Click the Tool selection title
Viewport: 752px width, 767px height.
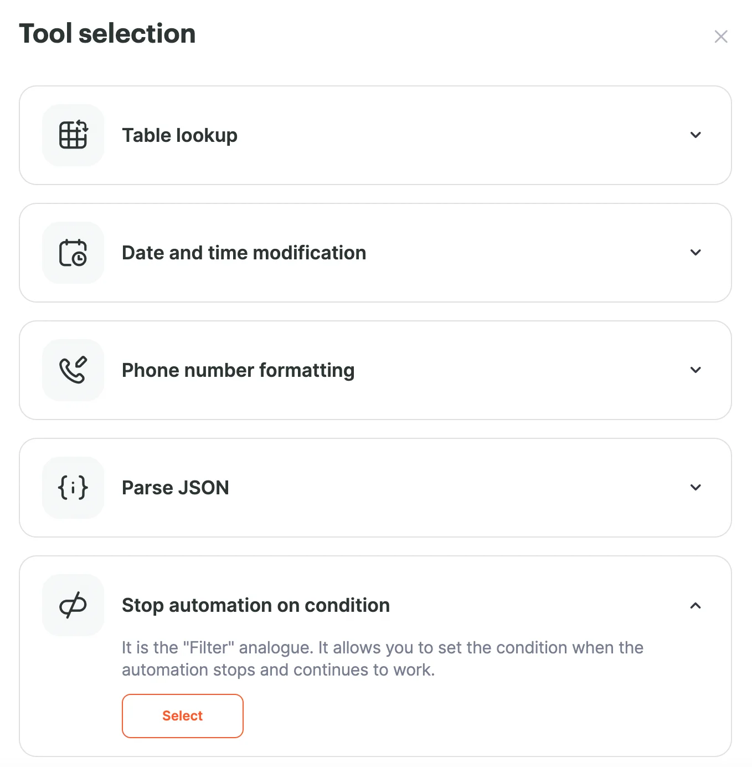tap(107, 33)
